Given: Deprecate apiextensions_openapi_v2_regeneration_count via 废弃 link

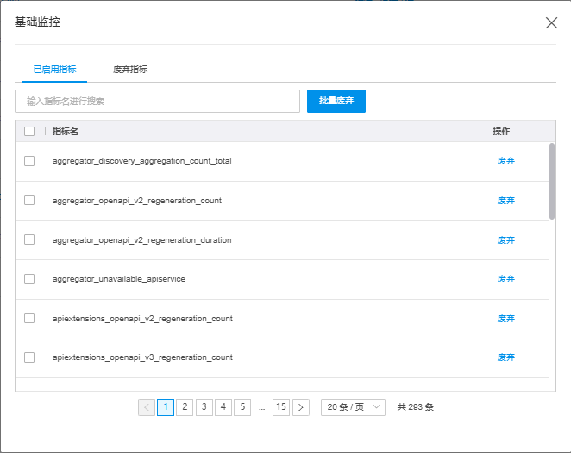Looking at the screenshot, I should pos(506,319).
